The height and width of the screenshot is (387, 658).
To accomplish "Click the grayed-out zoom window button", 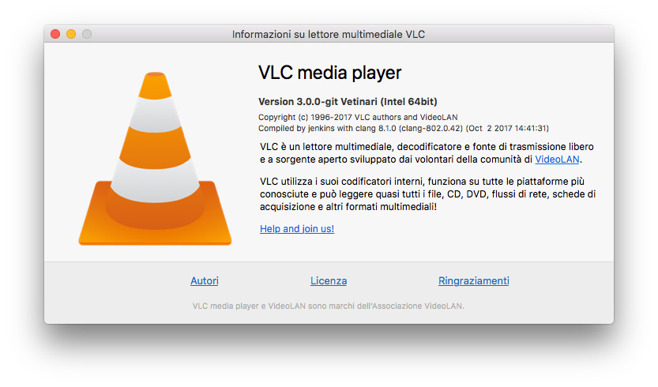I will click(x=87, y=34).
